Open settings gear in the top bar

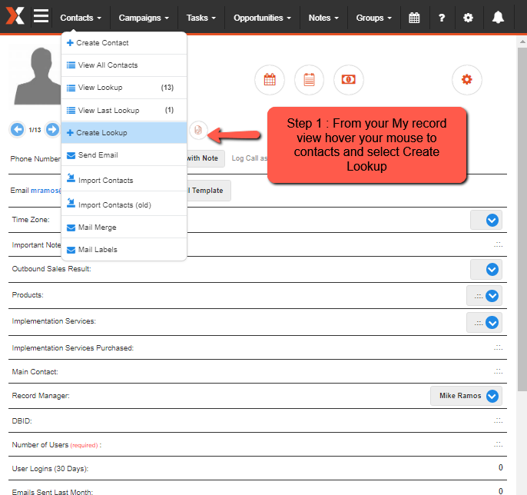click(469, 17)
